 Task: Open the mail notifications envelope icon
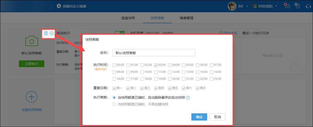tap(287, 6)
